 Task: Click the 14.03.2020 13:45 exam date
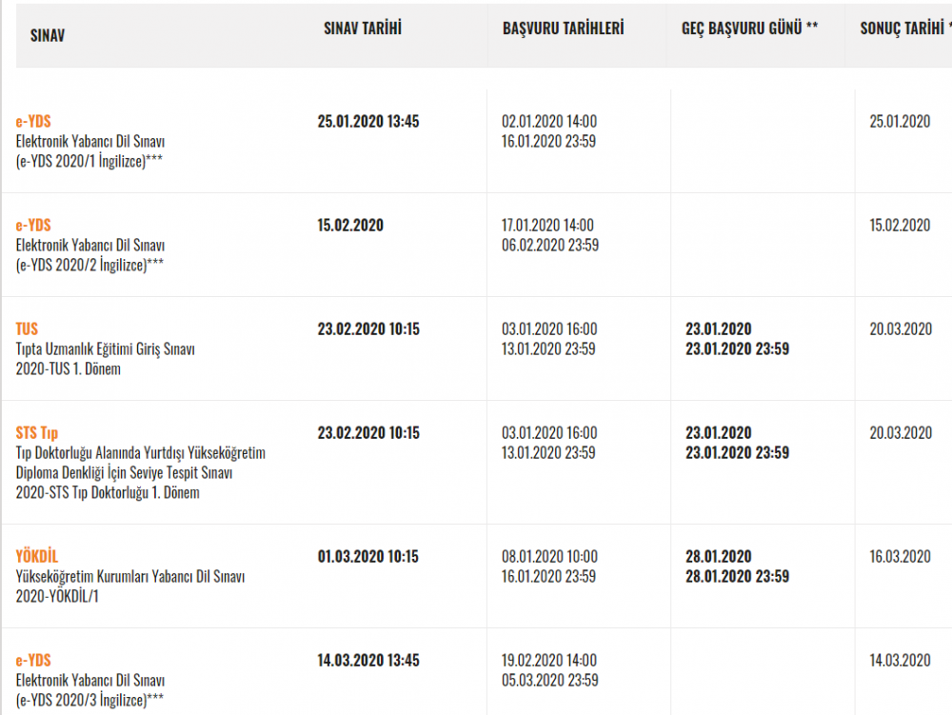[x=367, y=660]
